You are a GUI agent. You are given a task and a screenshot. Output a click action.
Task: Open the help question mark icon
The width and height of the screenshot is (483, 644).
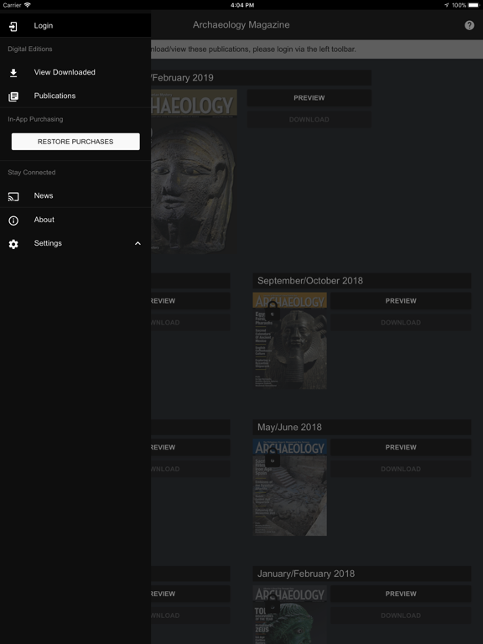(x=469, y=25)
